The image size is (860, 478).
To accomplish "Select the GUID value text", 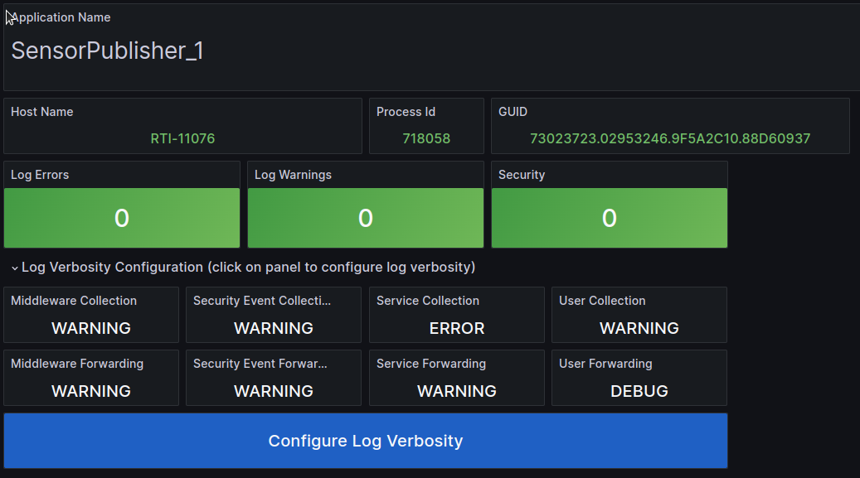I will pos(669,138).
